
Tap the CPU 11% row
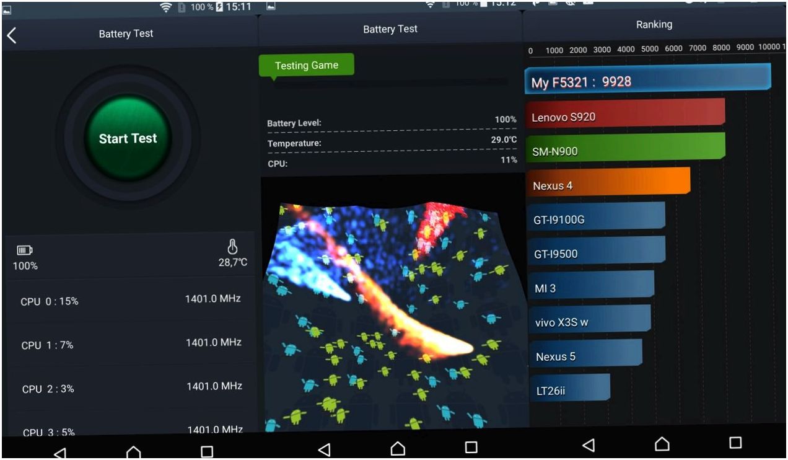[392, 162]
